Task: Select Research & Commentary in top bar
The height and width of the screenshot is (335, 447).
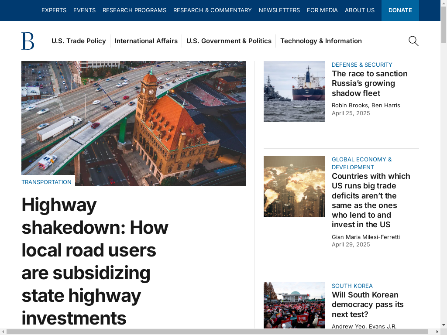Action: point(213,10)
